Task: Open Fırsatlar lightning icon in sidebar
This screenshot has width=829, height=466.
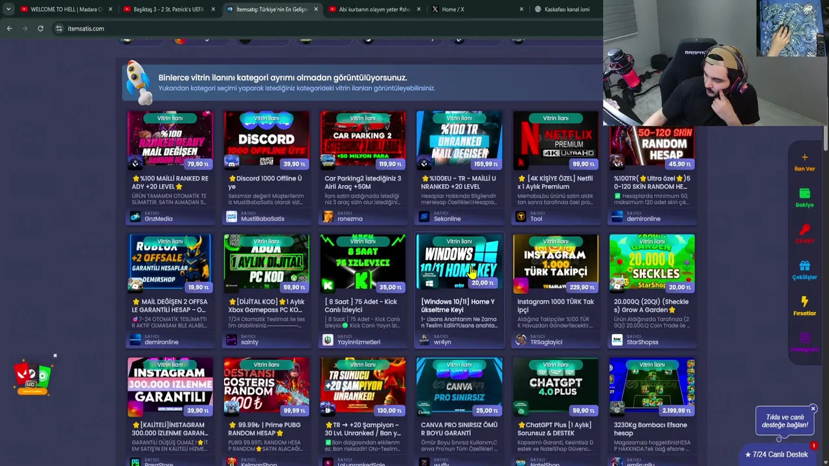Action: [804, 302]
